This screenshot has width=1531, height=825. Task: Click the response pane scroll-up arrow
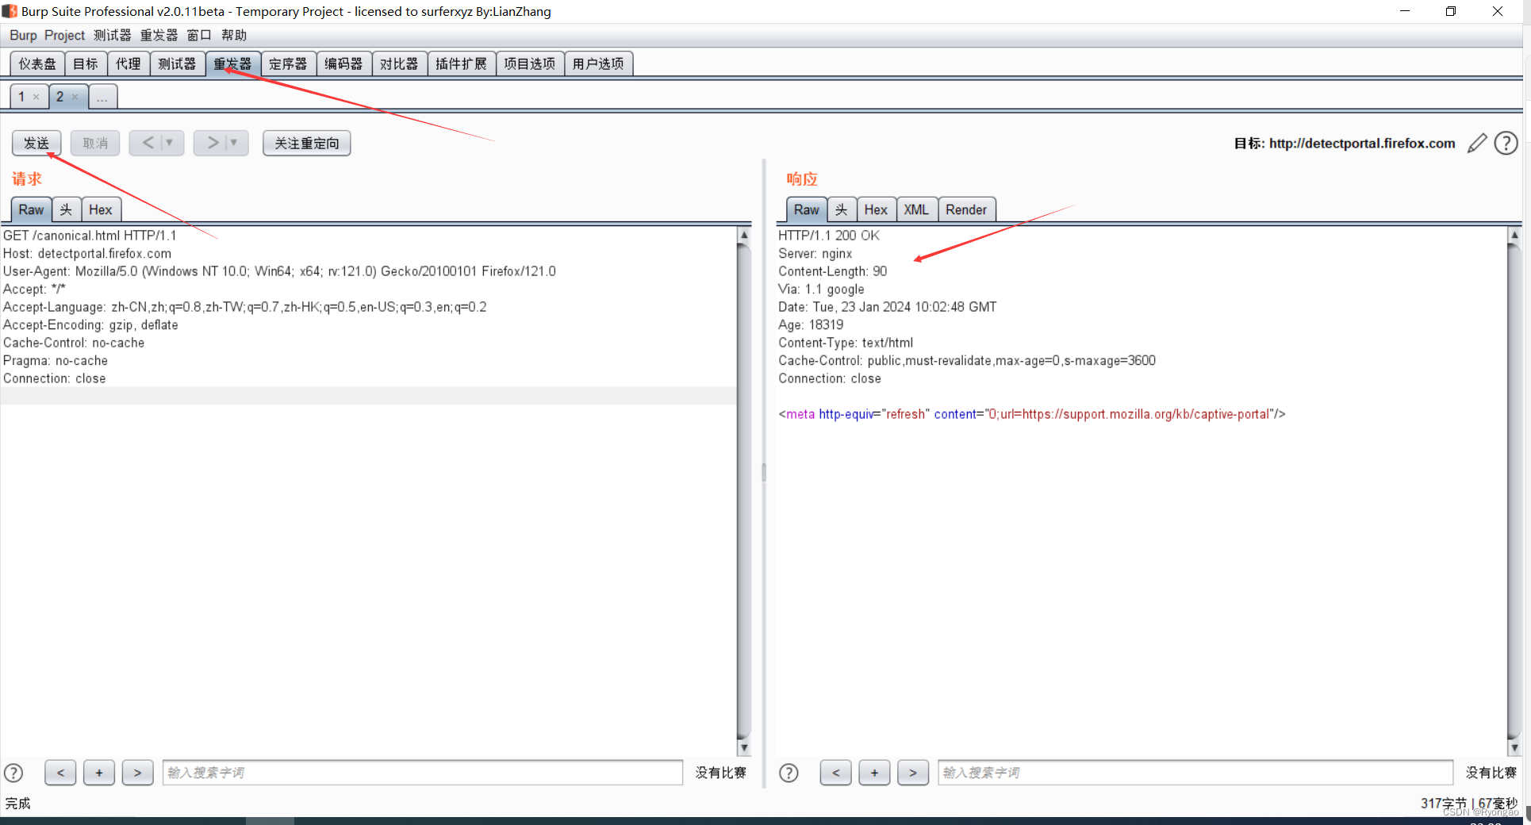[x=1514, y=235]
